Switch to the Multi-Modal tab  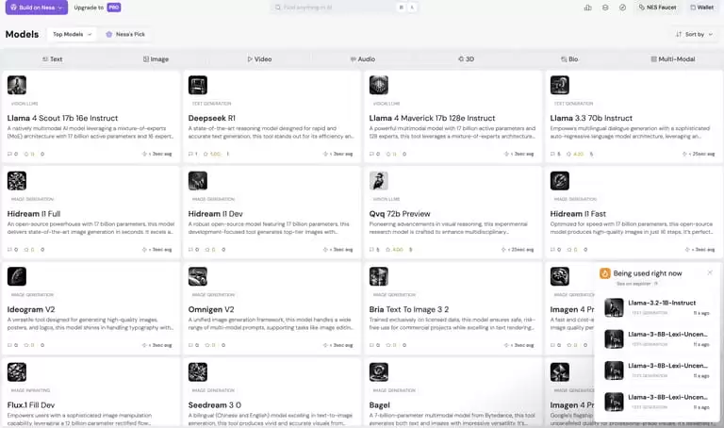(673, 59)
